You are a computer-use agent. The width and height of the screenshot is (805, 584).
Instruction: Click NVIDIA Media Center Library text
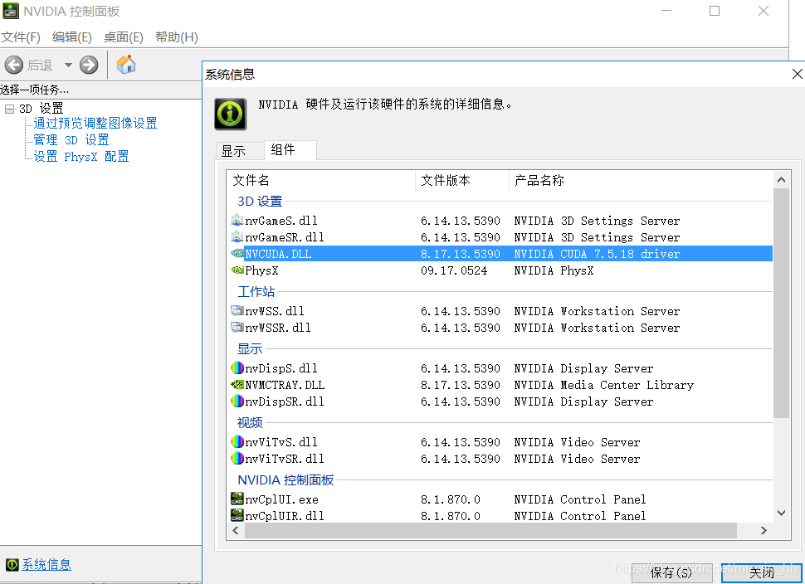604,385
